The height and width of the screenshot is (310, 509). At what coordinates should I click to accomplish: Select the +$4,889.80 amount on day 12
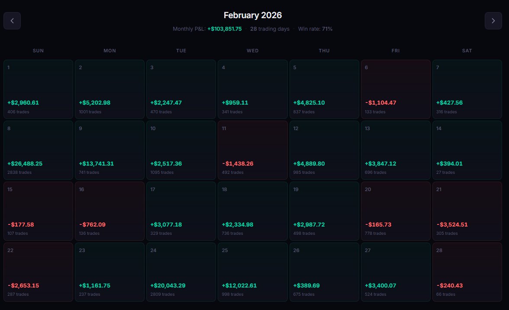coord(309,164)
